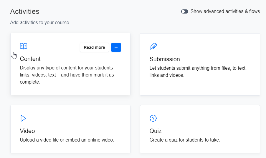Click the play triangle Video icon

pyautogui.click(x=23, y=118)
